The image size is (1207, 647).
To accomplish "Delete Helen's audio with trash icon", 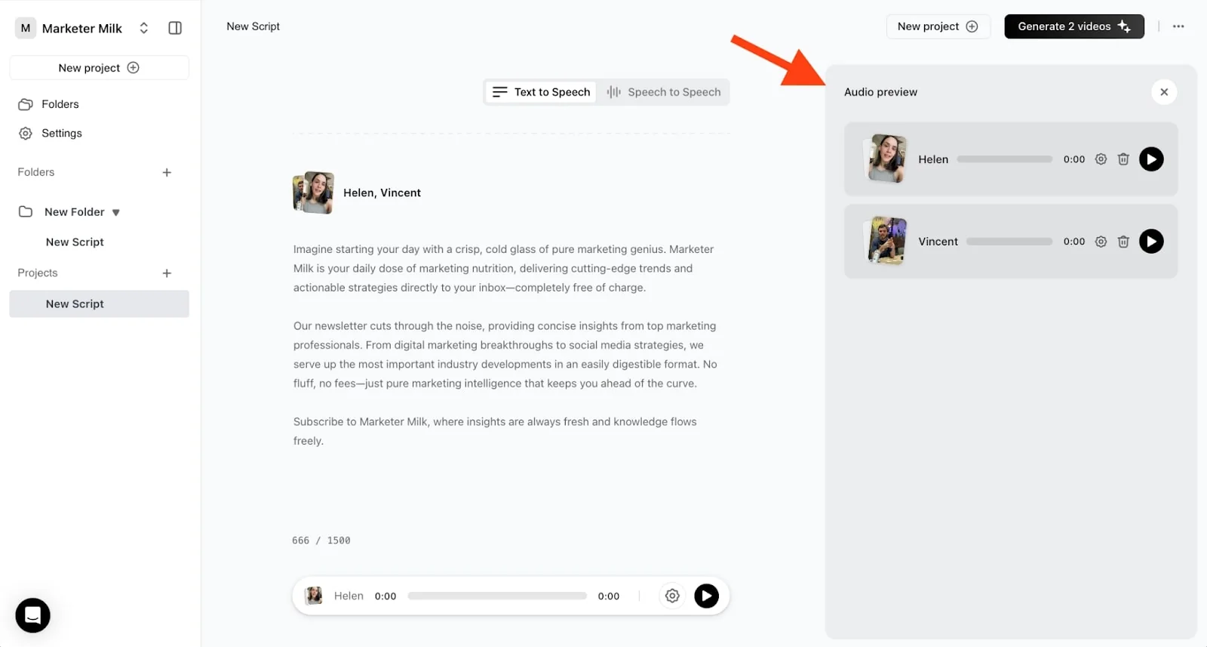I will (x=1123, y=159).
